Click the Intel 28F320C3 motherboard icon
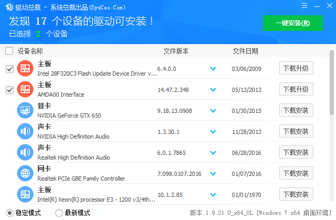The image size is (336, 220). point(25,68)
